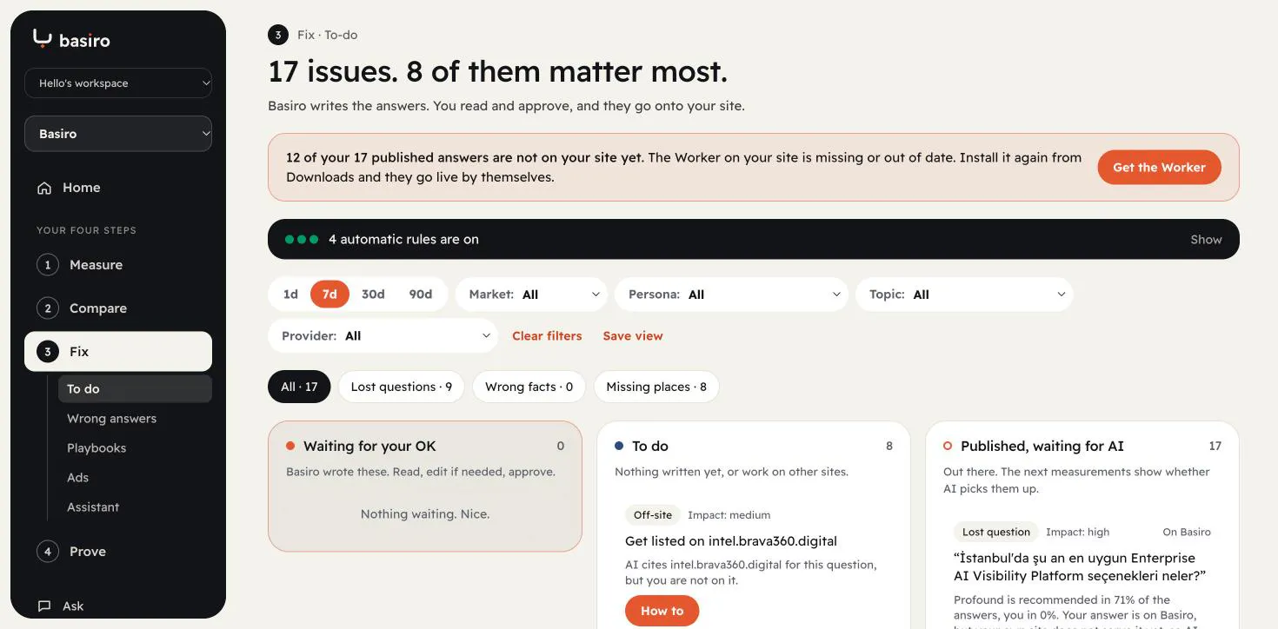Click the Ask chat bubble icon
The height and width of the screenshot is (629, 1278).
(44, 606)
